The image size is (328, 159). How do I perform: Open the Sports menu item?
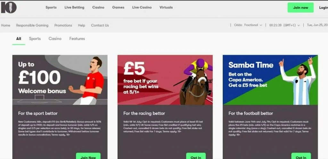point(51,7)
